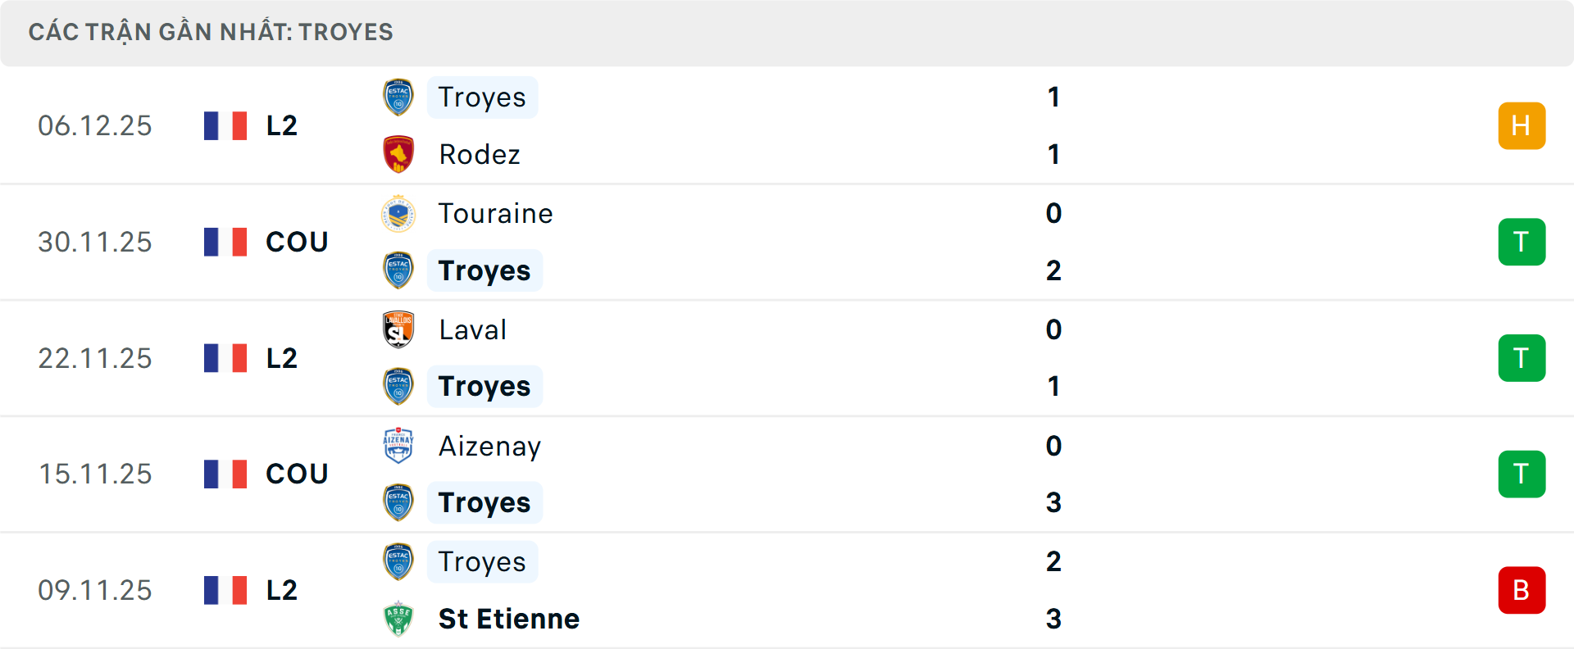Click green T badge for Touraine match
1574x649 pixels.
tap(1522, 242)
